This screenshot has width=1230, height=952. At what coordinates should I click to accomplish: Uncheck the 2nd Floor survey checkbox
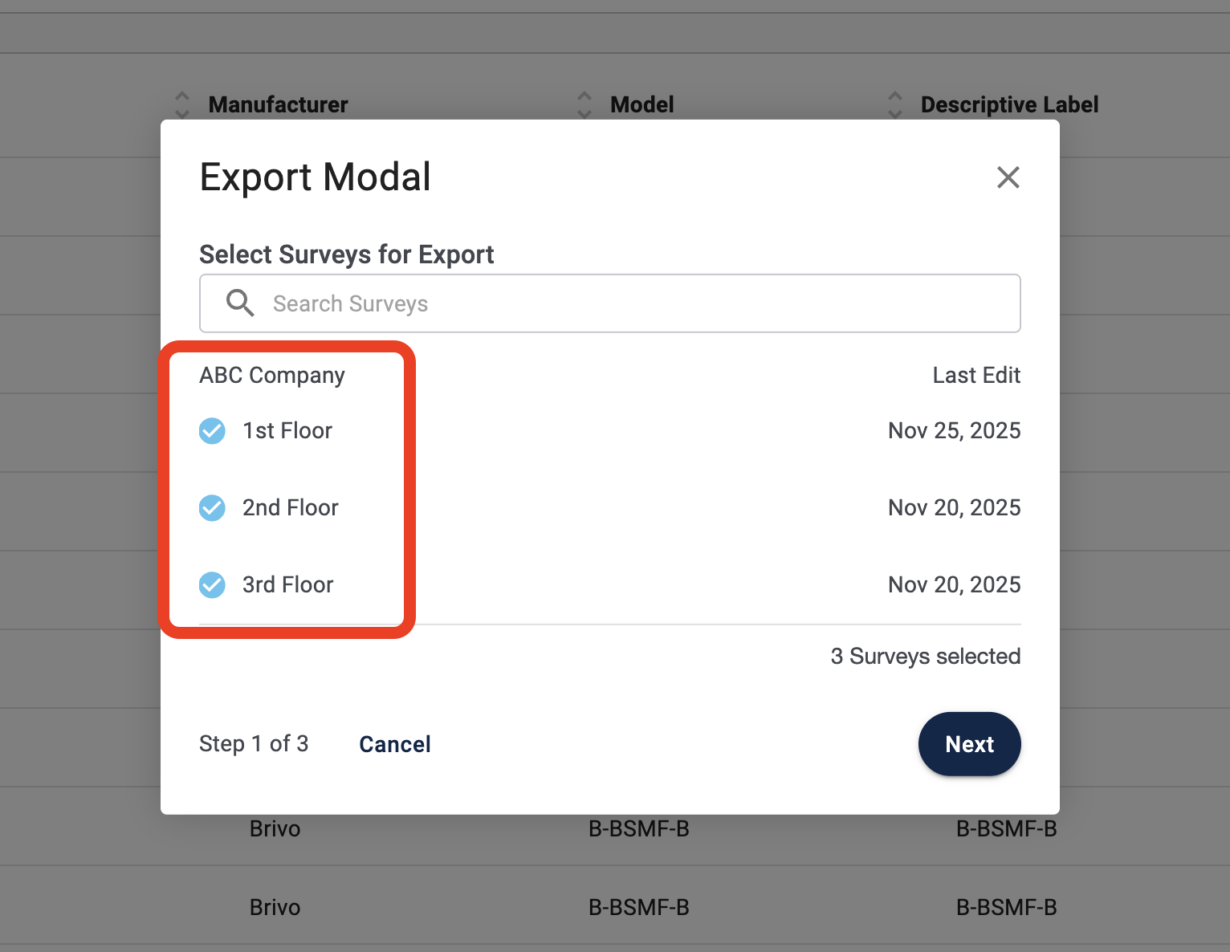tap(212, 508)
